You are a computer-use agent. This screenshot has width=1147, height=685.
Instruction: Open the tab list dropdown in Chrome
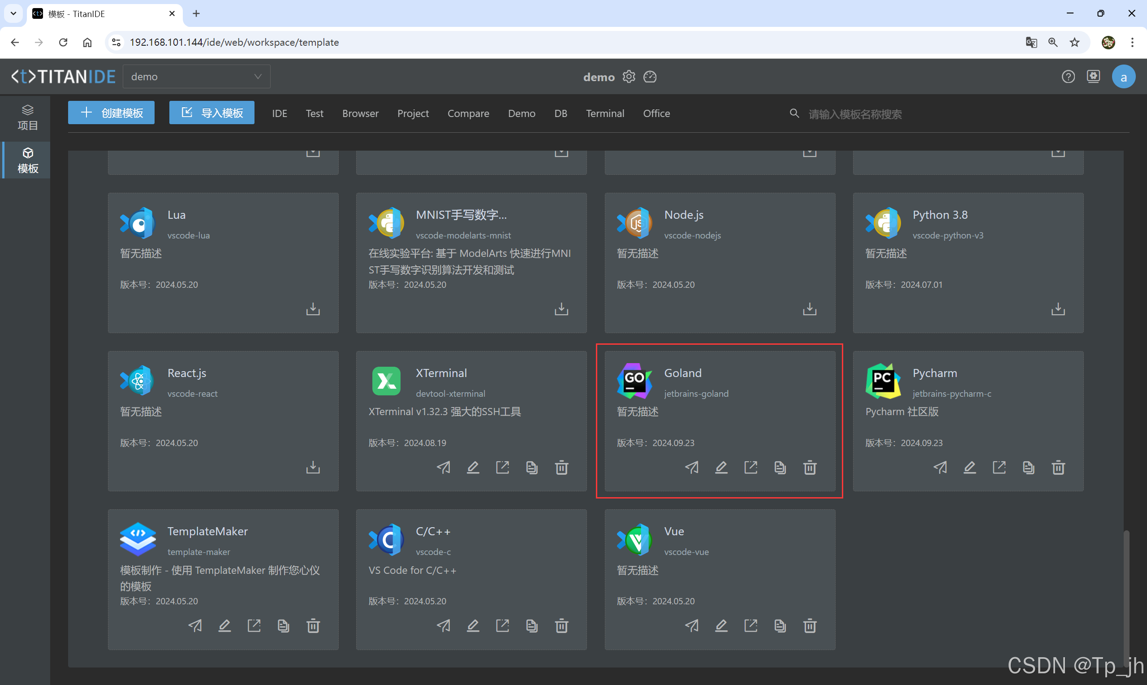click(x=13, y=13)
